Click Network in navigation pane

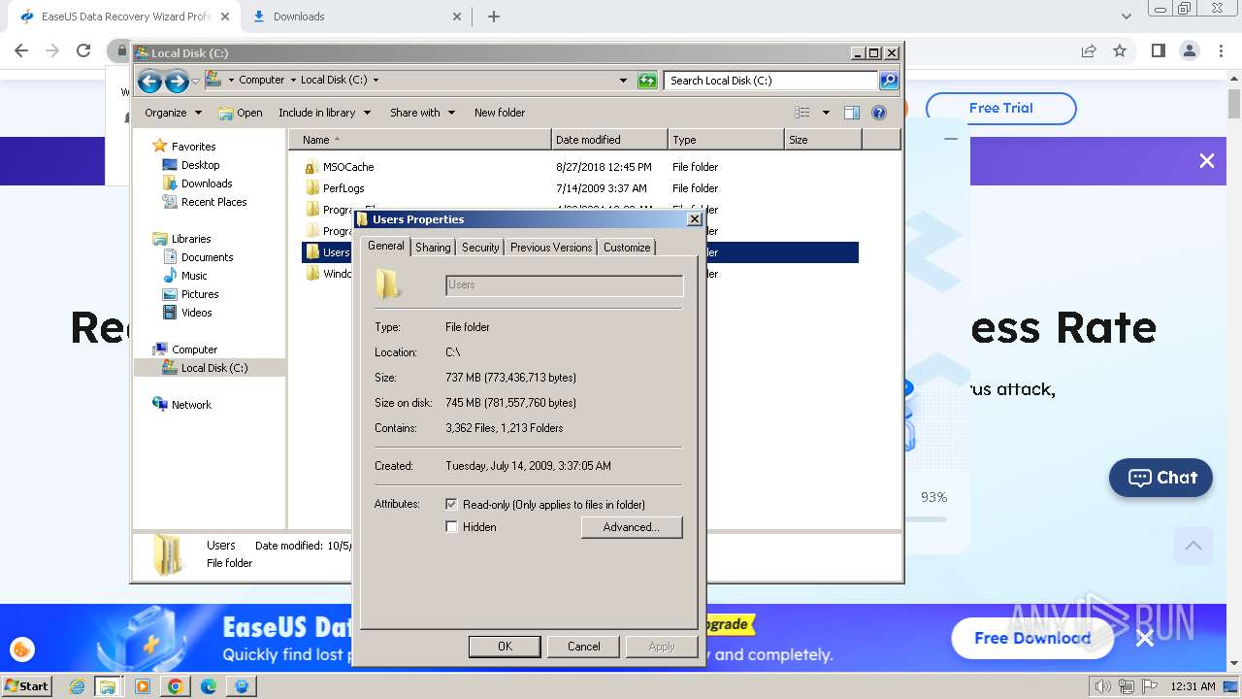190,405
